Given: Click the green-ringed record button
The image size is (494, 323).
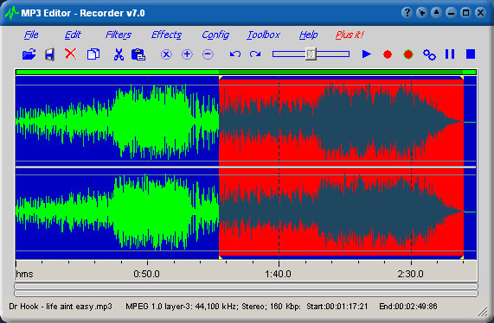Looking at the screenshot, I should click(x=408, y=54).
